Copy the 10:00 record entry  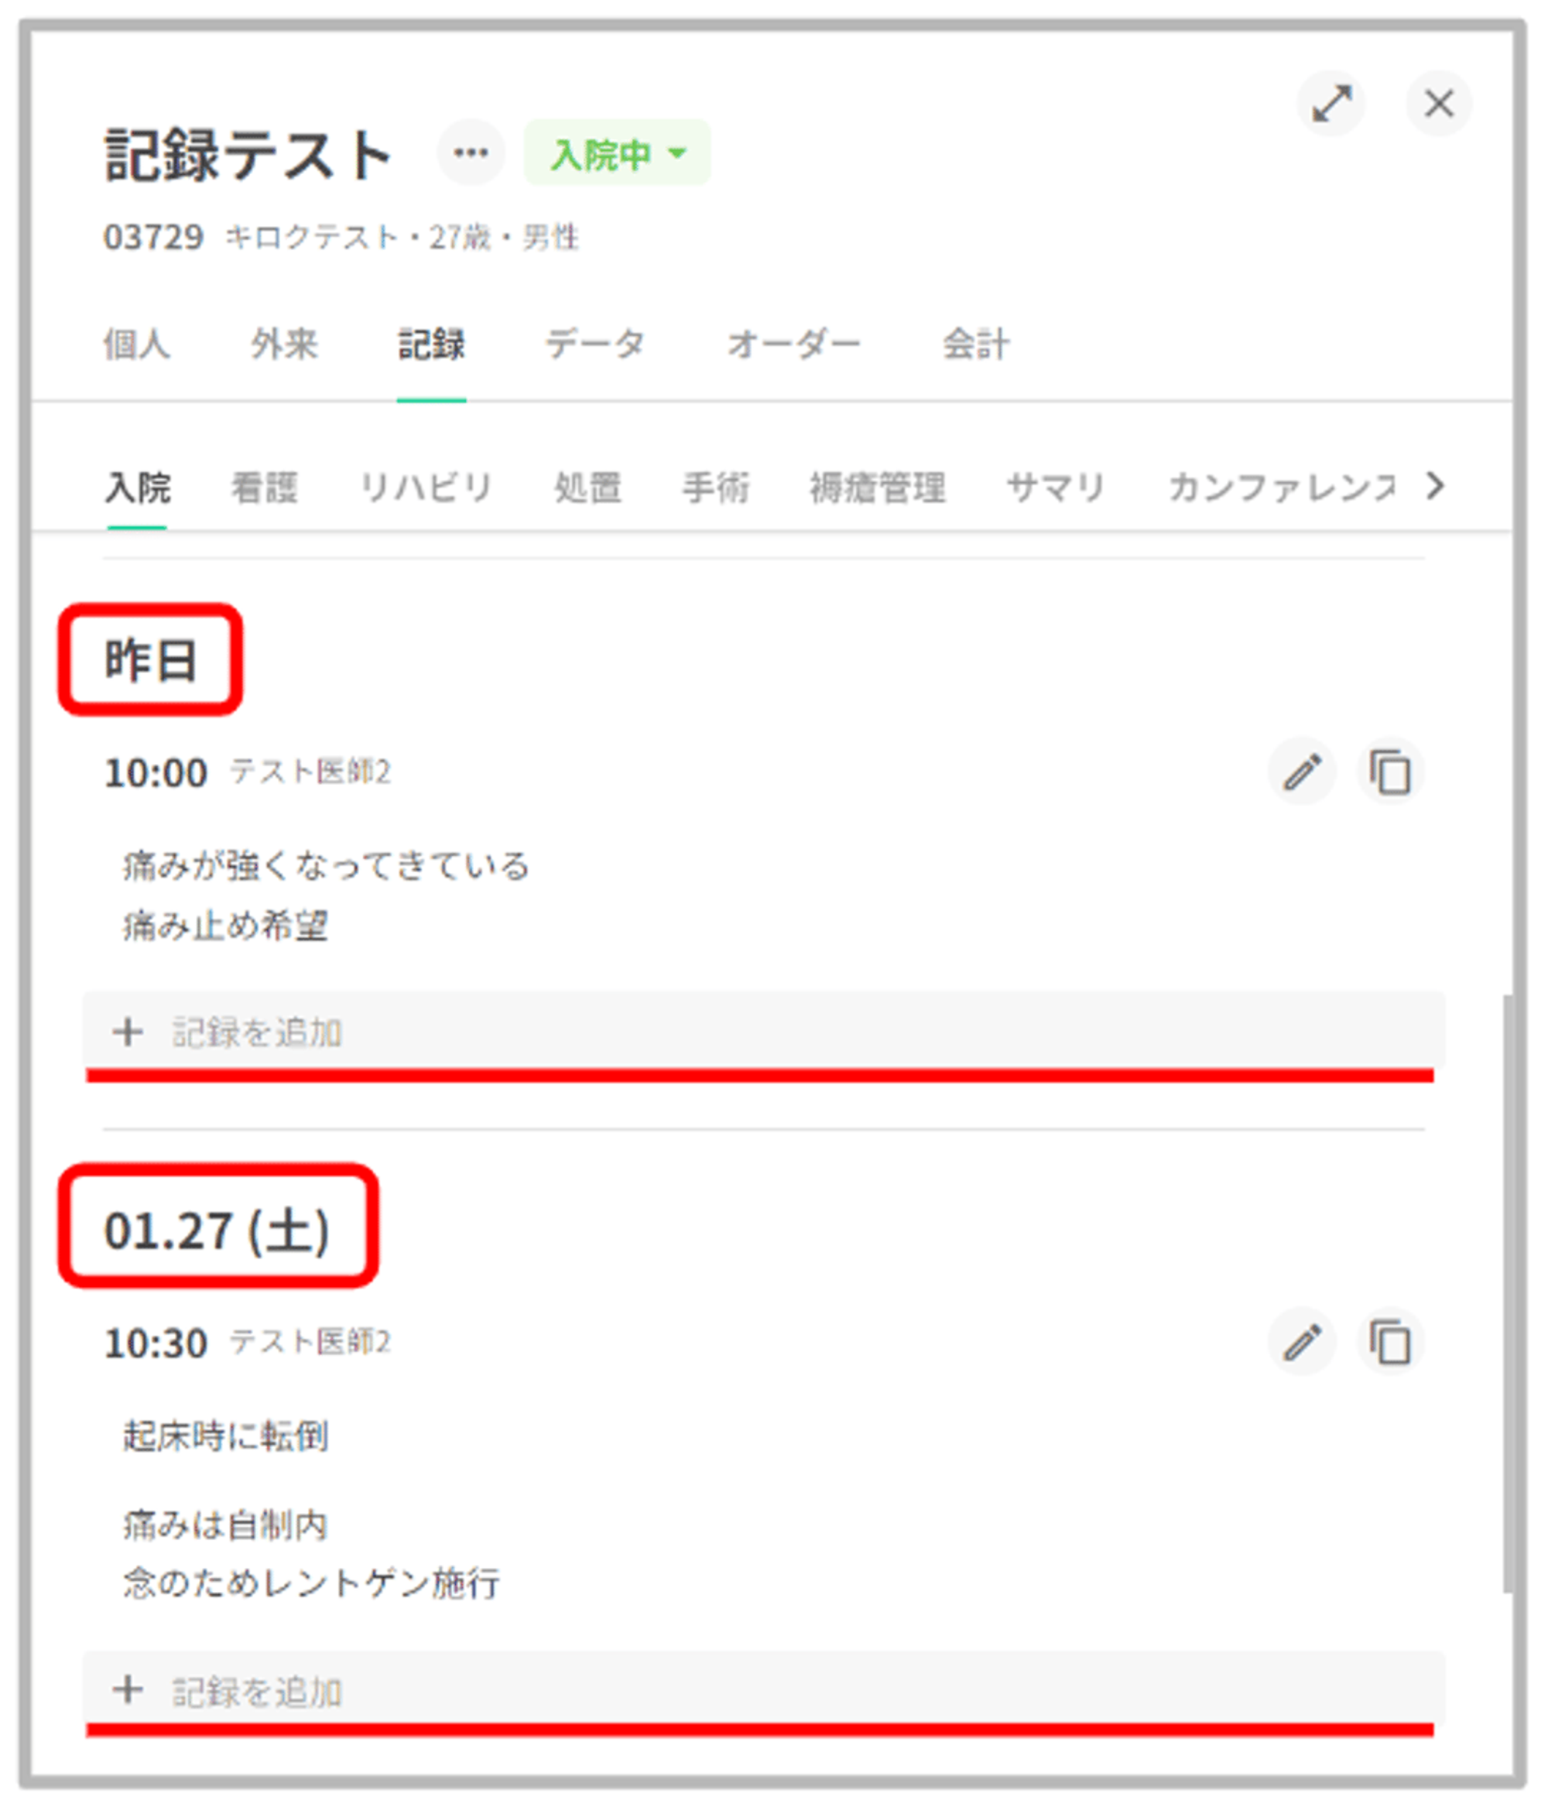pos(1390,772)
